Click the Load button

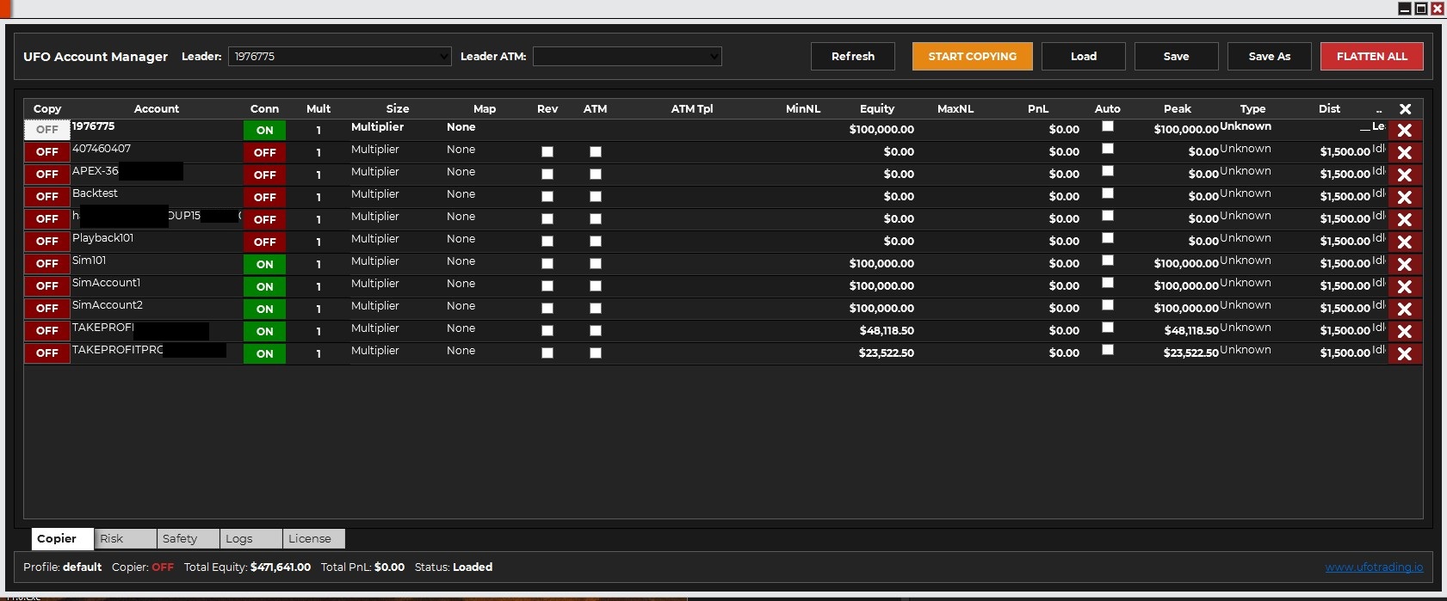pos(1084,56)
